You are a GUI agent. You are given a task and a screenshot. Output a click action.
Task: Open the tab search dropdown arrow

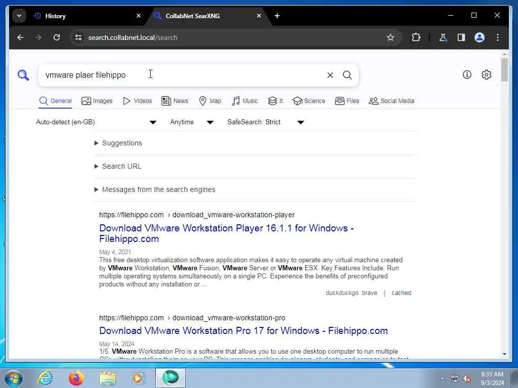pyautogui.click(x=19, y=16)
